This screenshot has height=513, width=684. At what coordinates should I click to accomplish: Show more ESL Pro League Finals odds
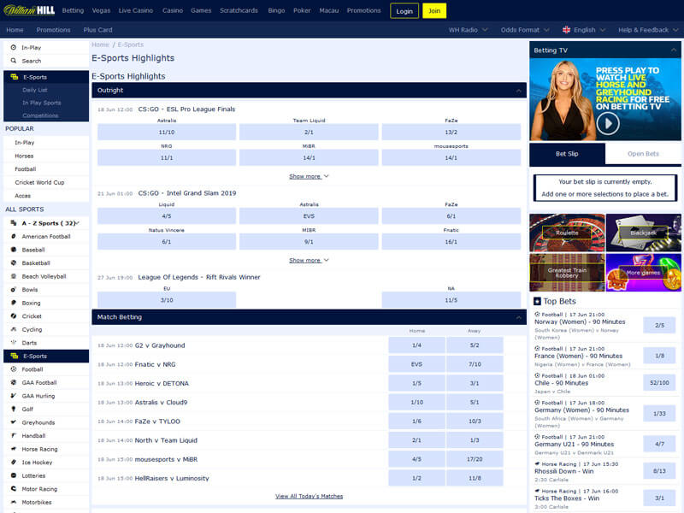click(309, 176)
